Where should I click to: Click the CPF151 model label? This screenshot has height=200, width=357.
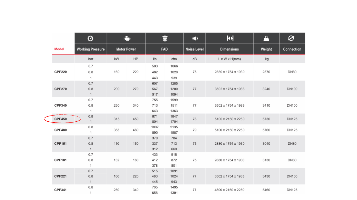[x=61, y=144]
